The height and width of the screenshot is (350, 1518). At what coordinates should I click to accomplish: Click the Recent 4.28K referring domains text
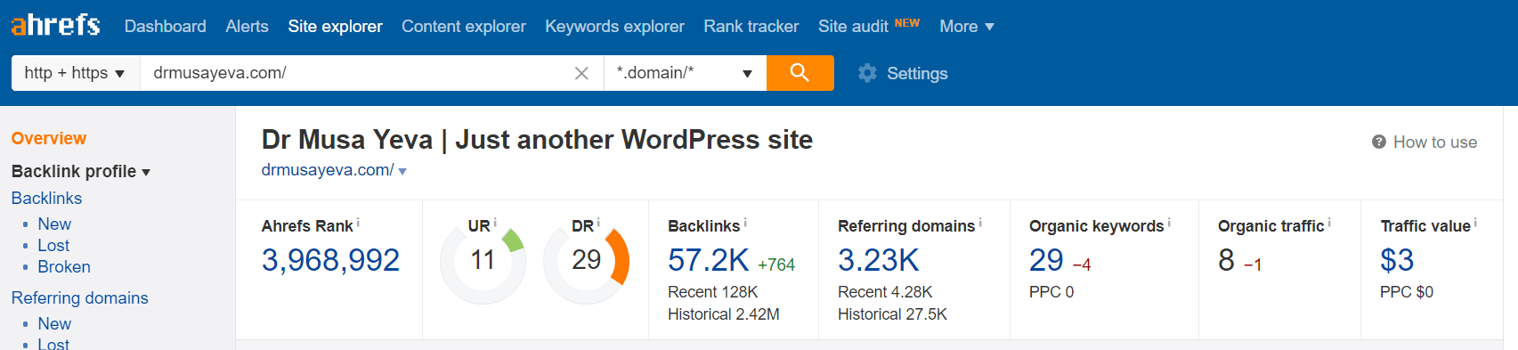[885, 291]
